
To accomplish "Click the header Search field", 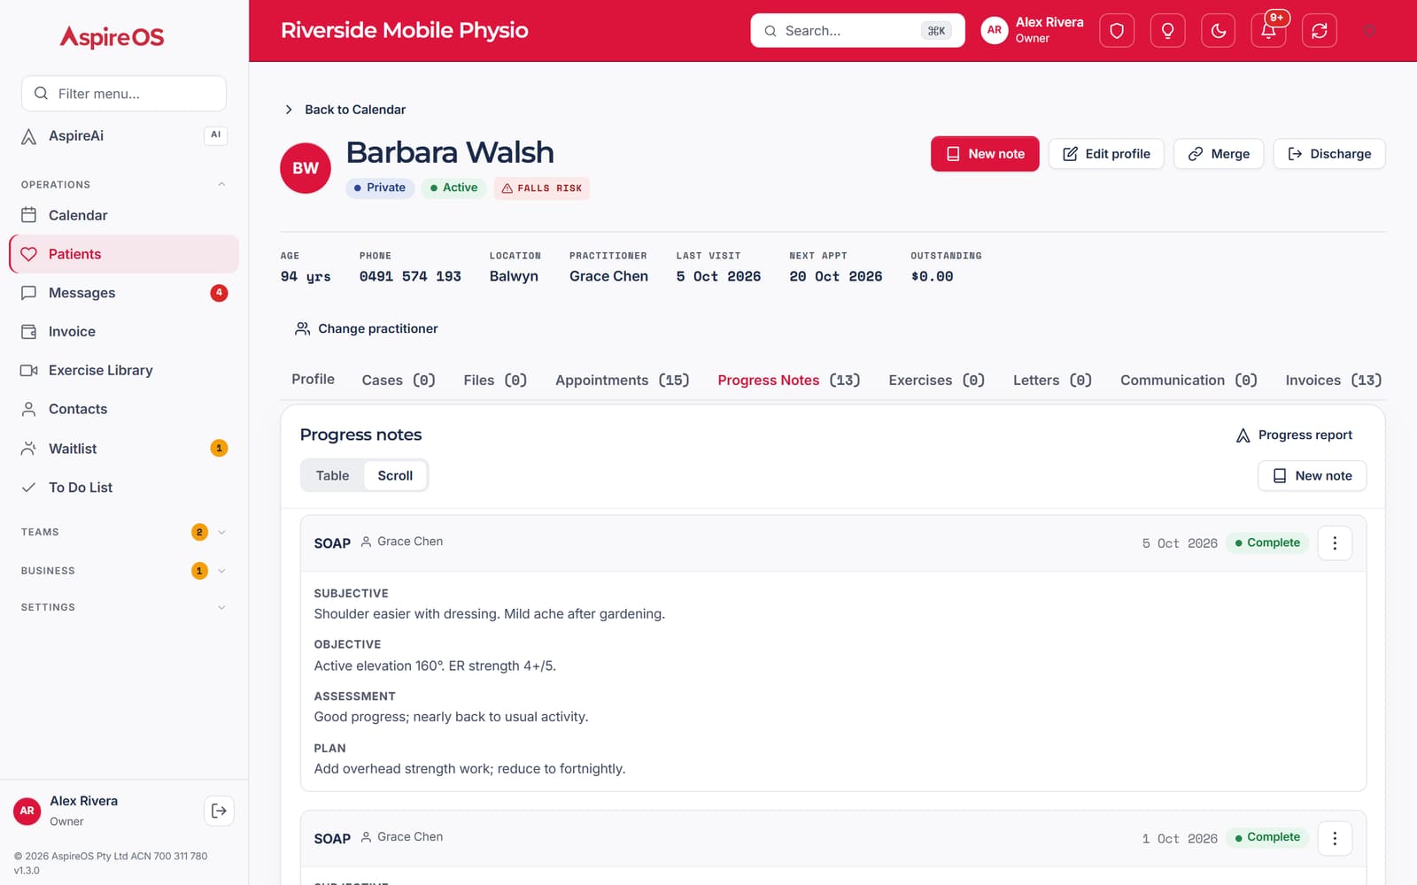I will pyautogui.click(x=857, y=31).
